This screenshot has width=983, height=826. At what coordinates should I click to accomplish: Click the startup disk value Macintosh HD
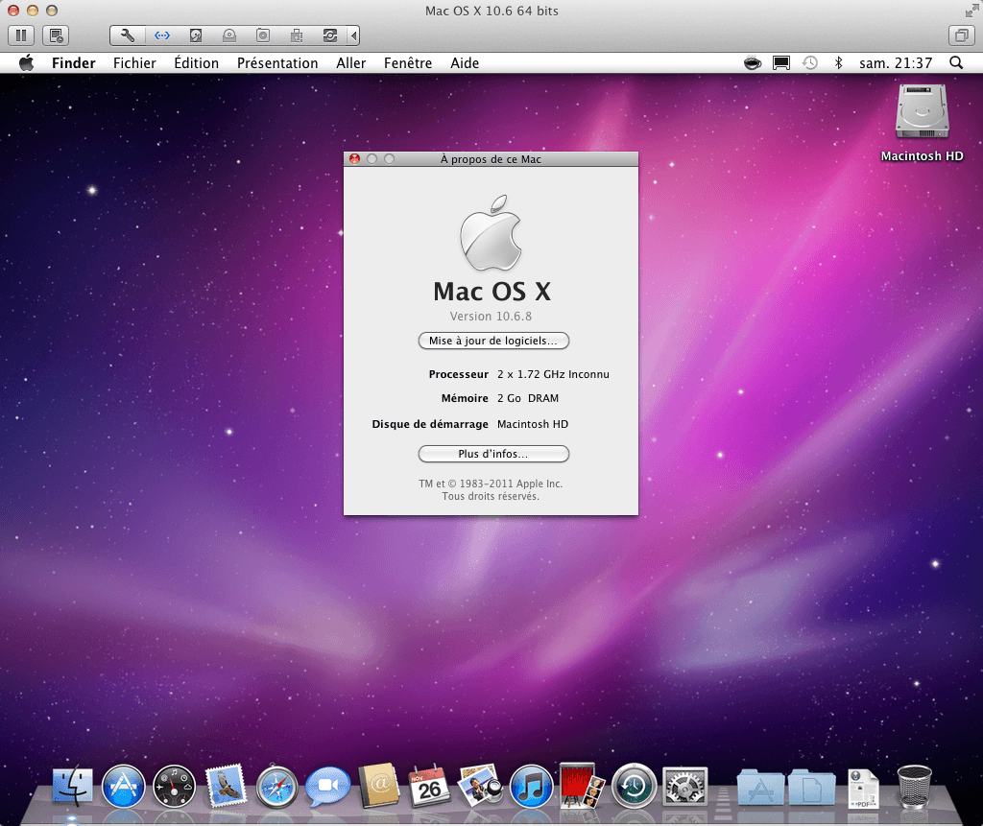pyautogui.click(x=533, y=424)
